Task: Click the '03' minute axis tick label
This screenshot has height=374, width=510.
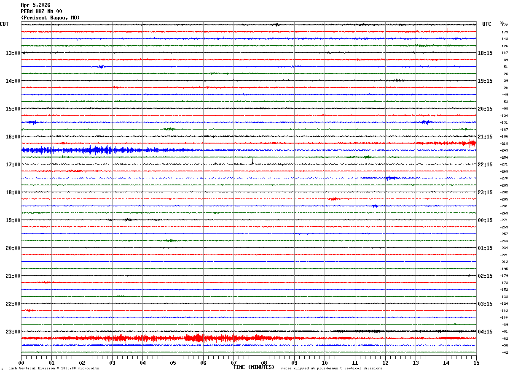Action: [x=112, y=363]
